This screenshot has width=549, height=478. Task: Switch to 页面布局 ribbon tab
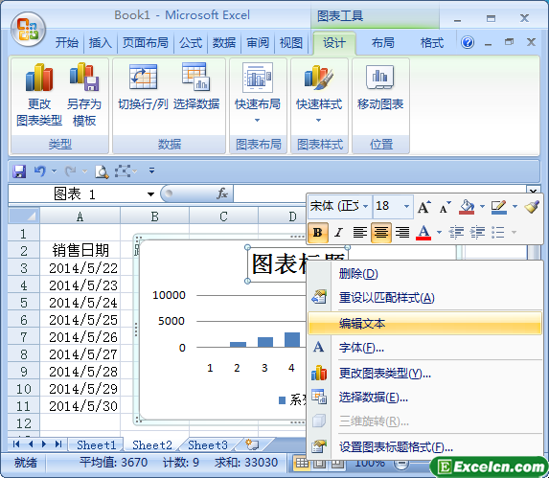pos(146,43)
